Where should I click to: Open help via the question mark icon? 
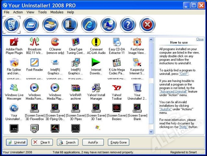point(128,25)
